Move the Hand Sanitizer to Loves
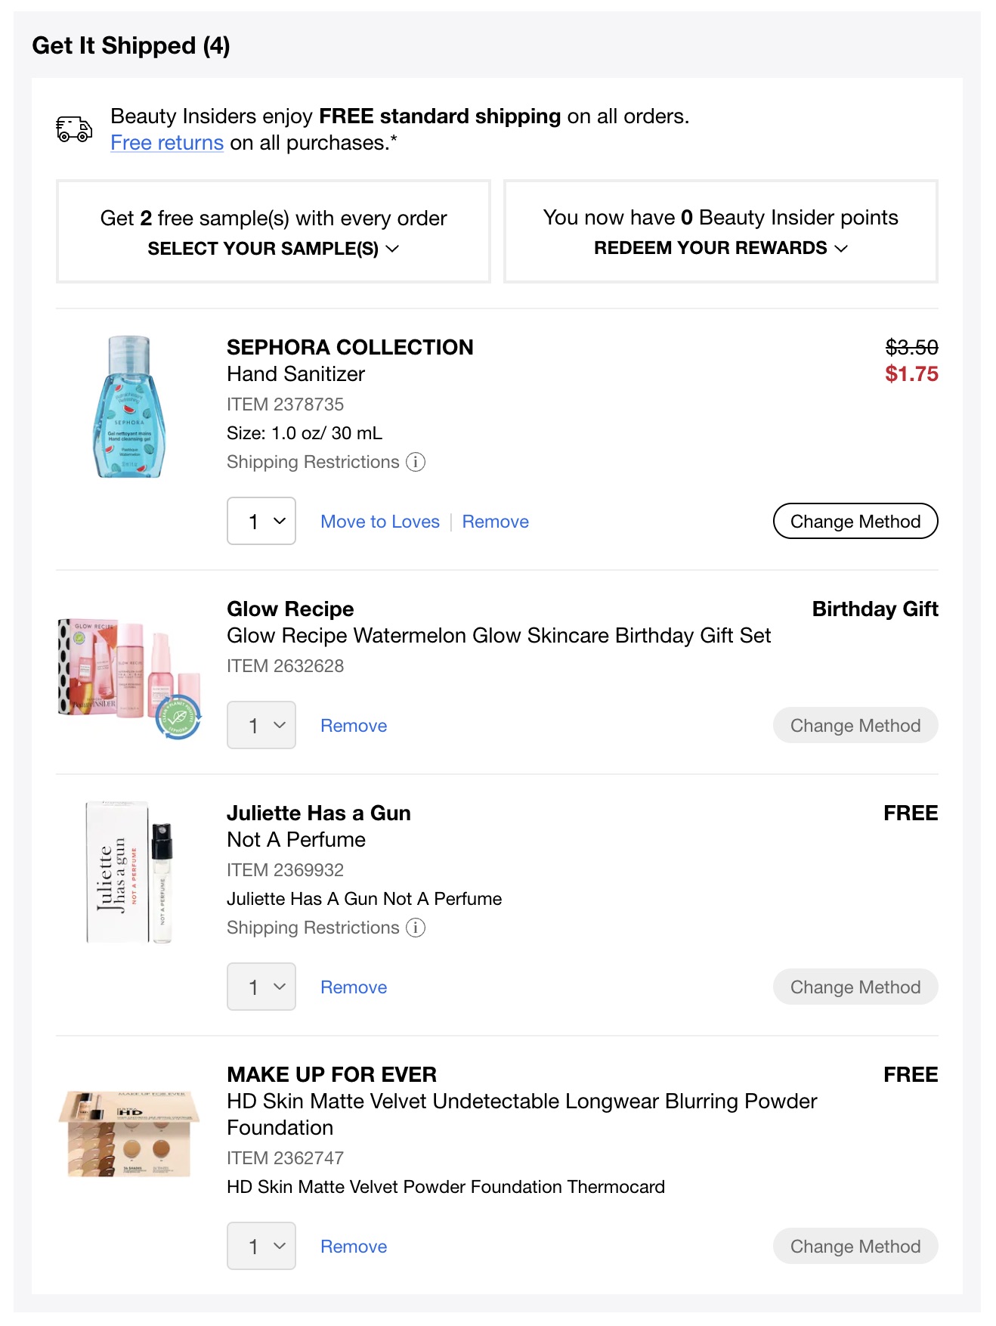Viewport: 996px width, 1326px height. tap(379, 521)
